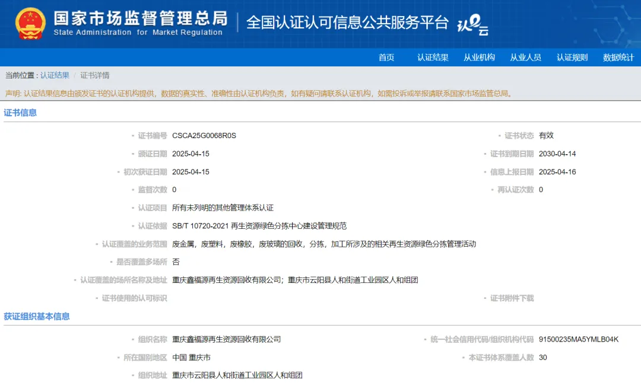
Task: Click the 有效 certificate status value
Action: pyautogui.click(x=546, y=136)
